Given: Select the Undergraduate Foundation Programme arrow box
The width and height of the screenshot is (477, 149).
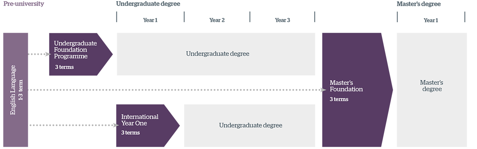Looking at the screenshot, I should (x=81, y=54).
